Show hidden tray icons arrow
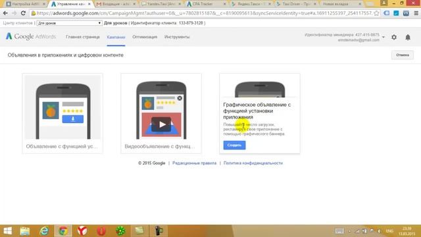421x237 pixels. pos(349,231)
